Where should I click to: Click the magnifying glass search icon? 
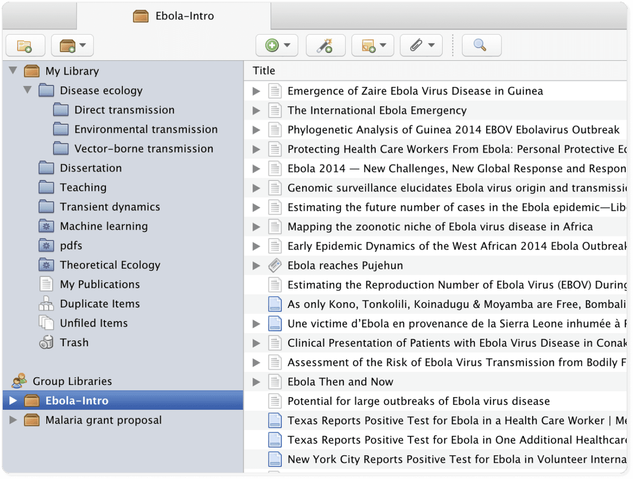tap(481, 45)
